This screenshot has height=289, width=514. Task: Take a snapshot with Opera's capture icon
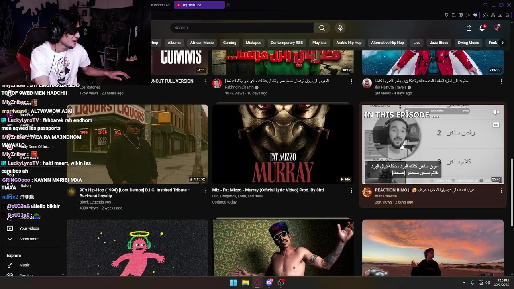[x=453, y=15]
